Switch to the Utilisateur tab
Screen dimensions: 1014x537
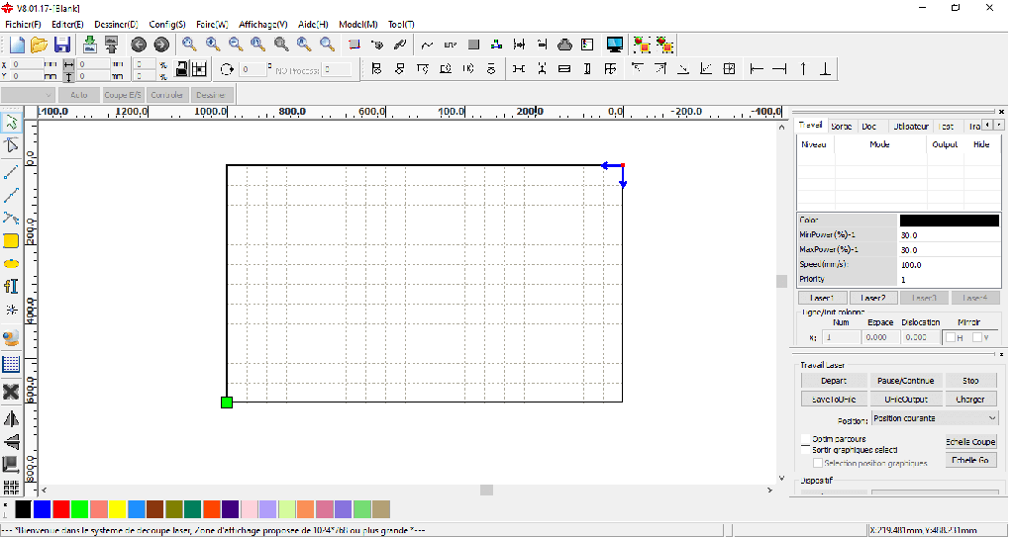[x=909, y=127]
